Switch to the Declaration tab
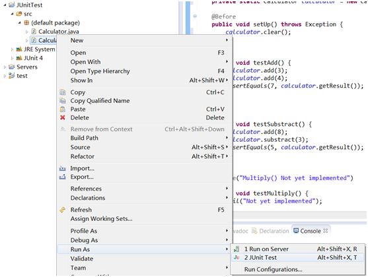 pos(270,231)
